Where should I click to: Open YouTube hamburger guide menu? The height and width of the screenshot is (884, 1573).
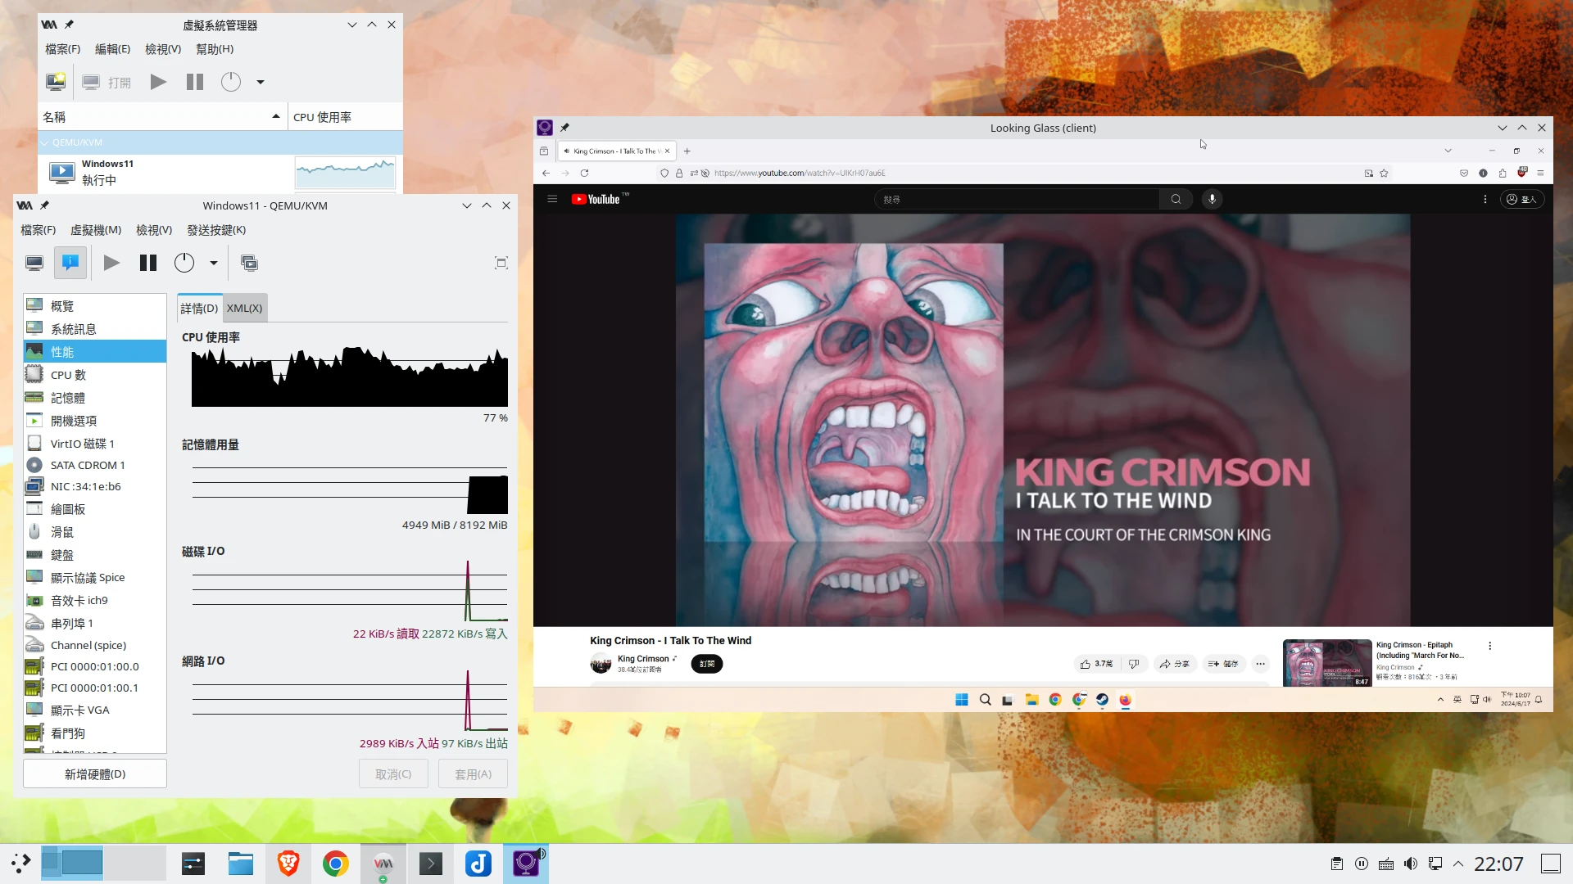552,199
